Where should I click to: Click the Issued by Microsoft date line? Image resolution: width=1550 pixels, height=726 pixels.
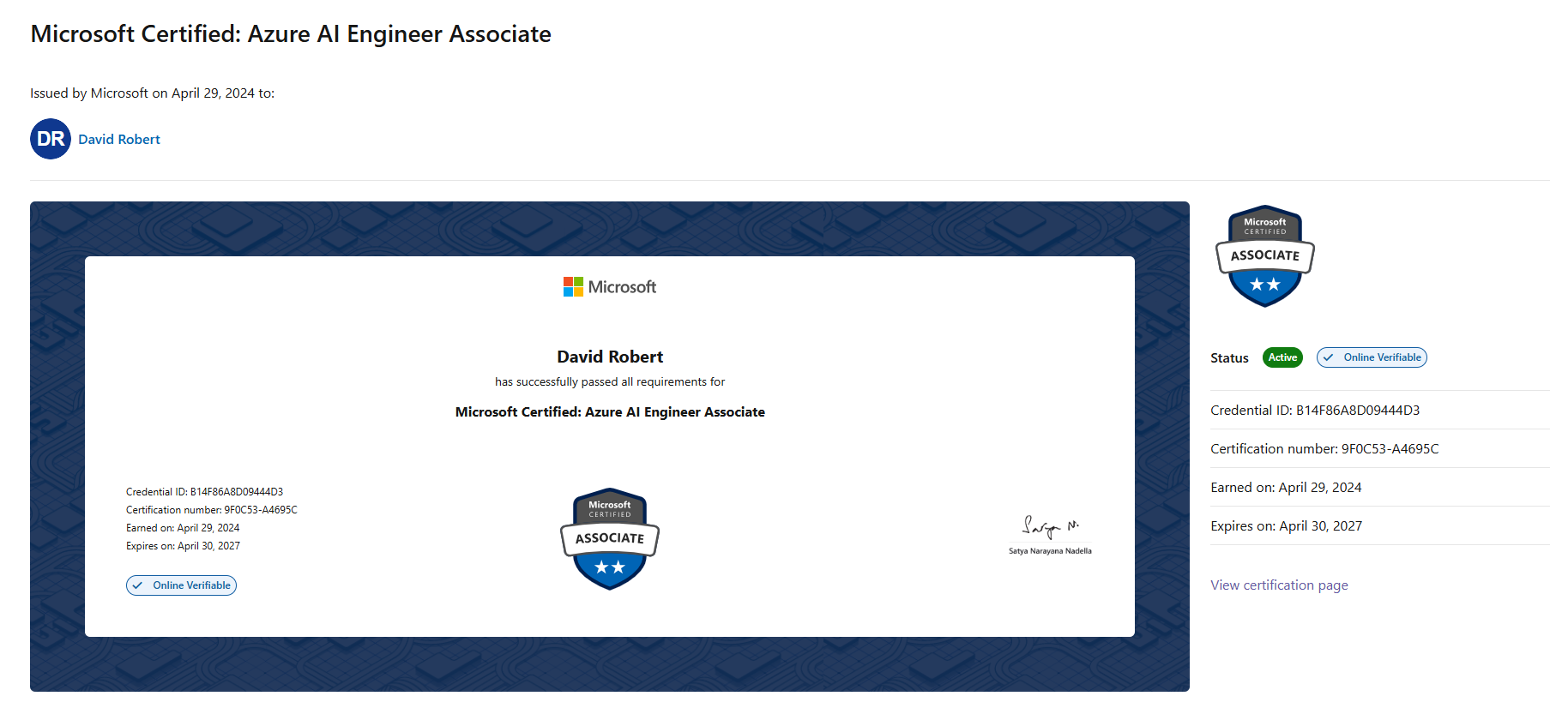tap(152, 93)
